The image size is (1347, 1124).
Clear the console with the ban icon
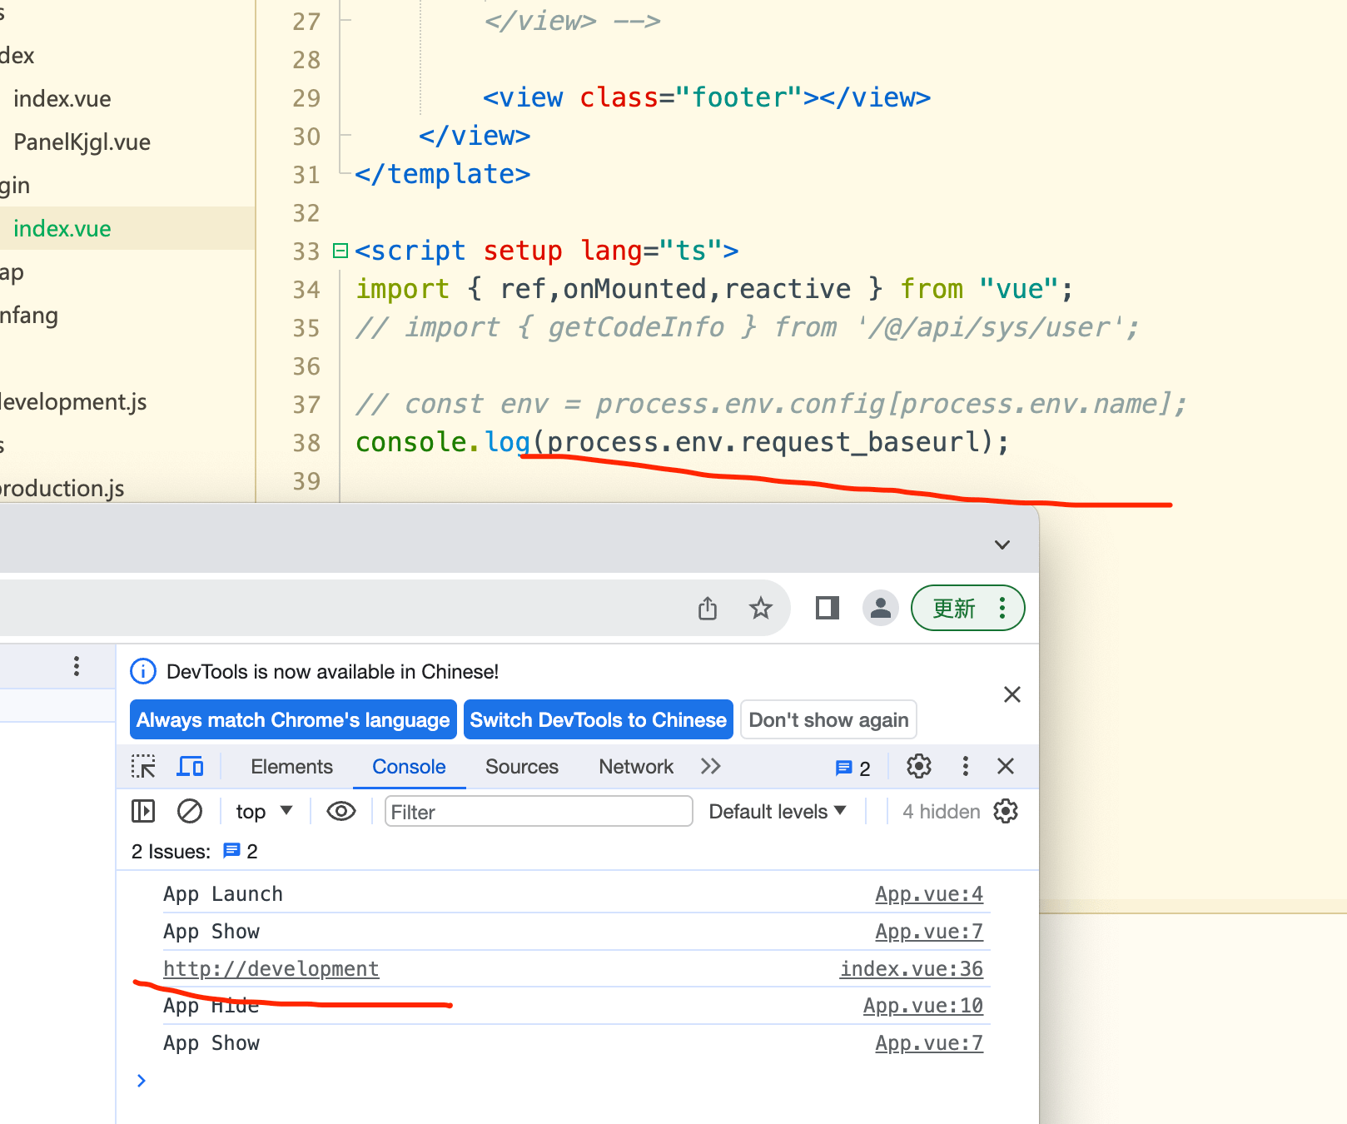pos(190,811)
